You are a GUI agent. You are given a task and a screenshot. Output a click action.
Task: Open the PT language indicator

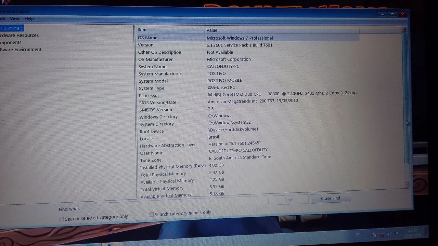click(358, 235)
